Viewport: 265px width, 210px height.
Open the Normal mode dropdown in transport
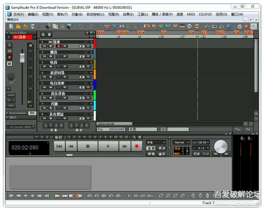180,142
